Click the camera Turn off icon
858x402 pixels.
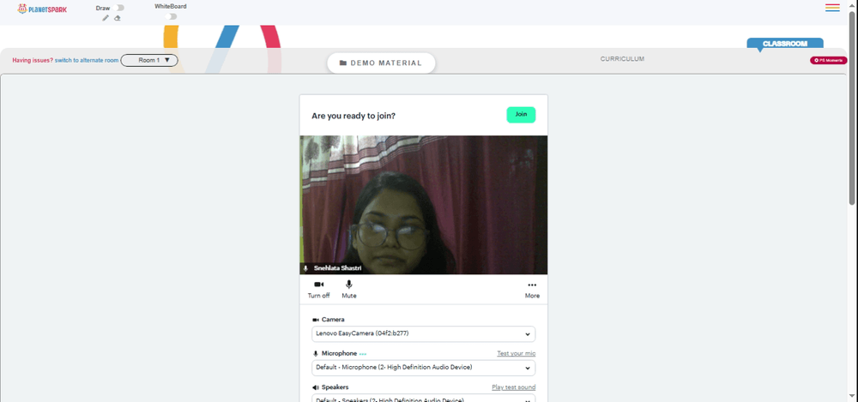(318, 285)
